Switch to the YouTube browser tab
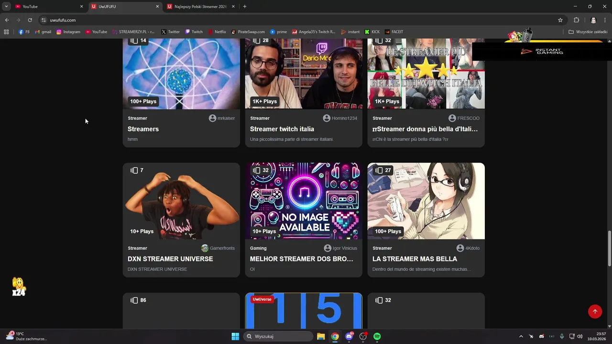 pos(48,6)
